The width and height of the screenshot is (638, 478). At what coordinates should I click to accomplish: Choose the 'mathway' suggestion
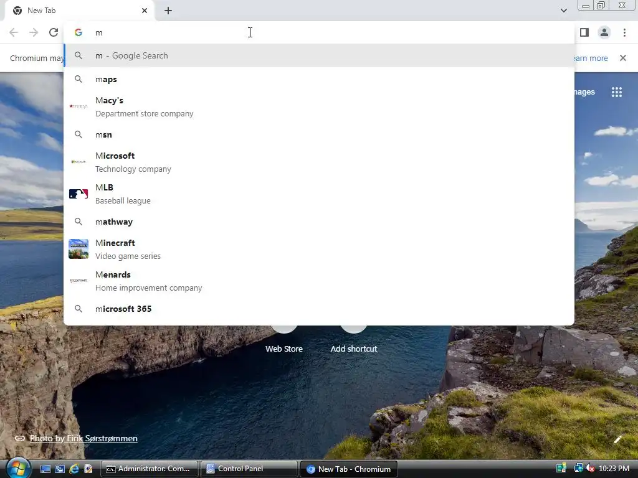[319, 222]
